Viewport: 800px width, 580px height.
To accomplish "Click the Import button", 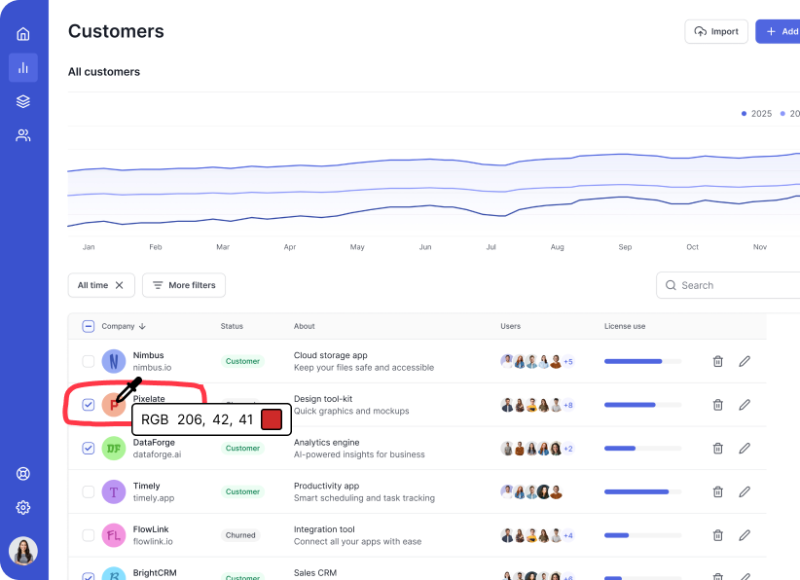I will (x=716, y=31).
